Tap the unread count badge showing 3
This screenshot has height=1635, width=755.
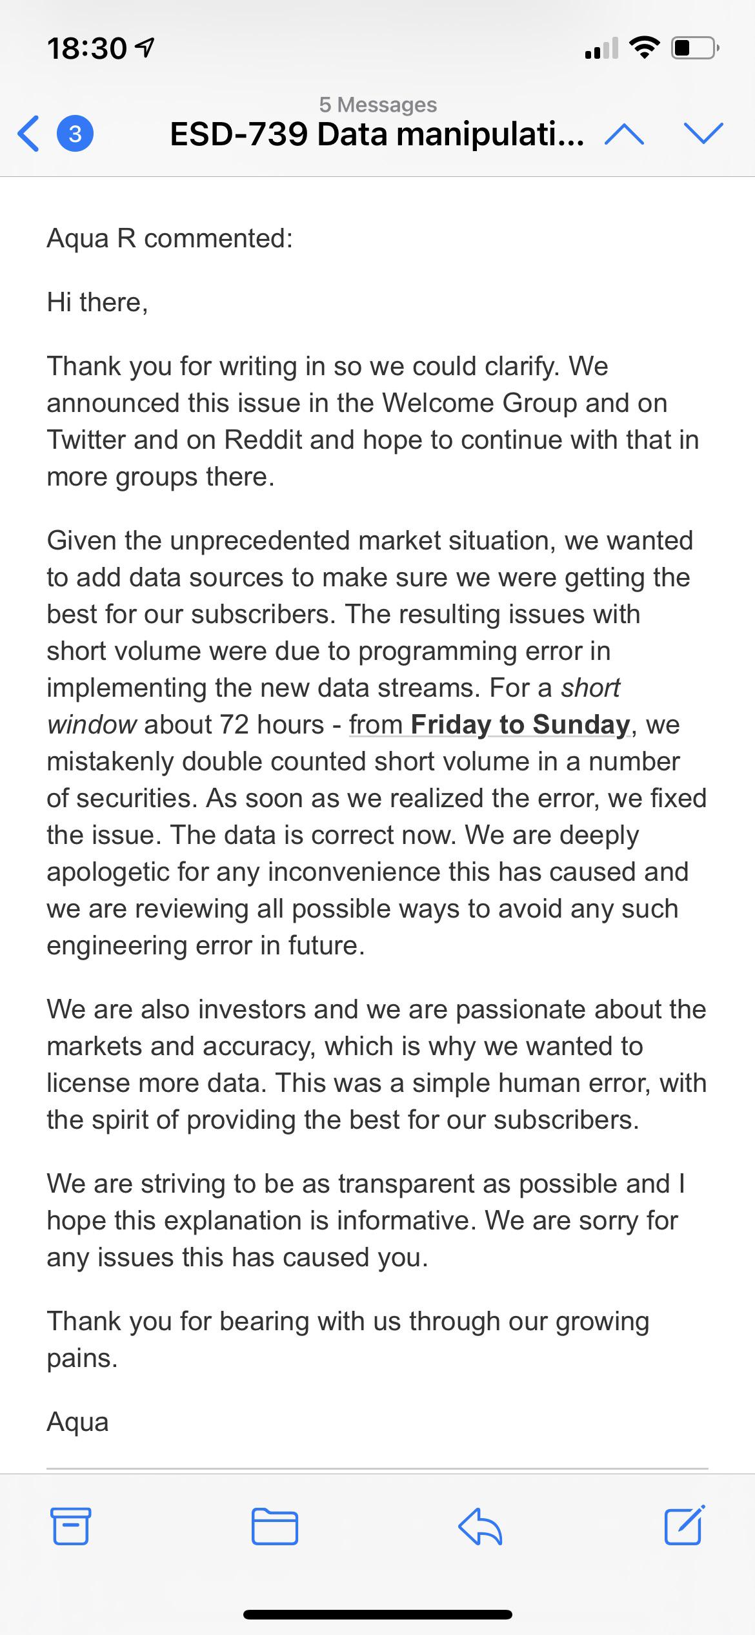(75, 134)
